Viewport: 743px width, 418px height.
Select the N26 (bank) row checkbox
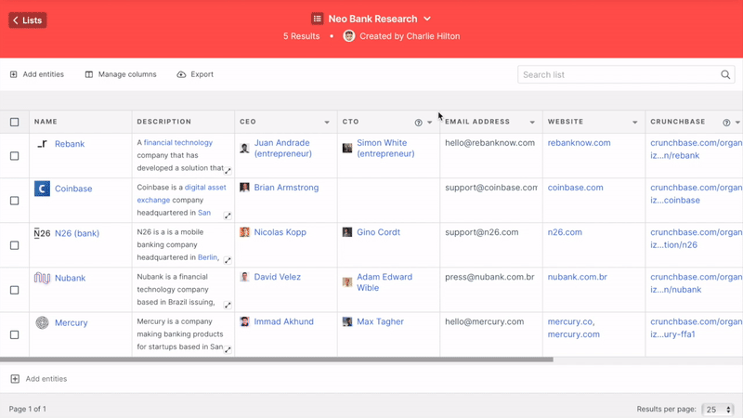pos(15,245)
